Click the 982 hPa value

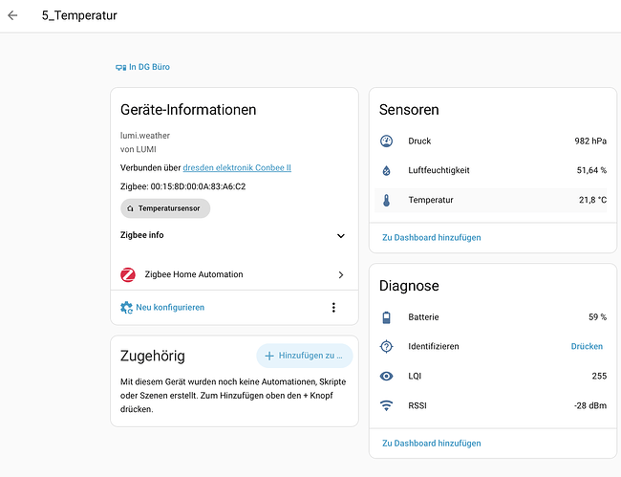coord(590,141)
